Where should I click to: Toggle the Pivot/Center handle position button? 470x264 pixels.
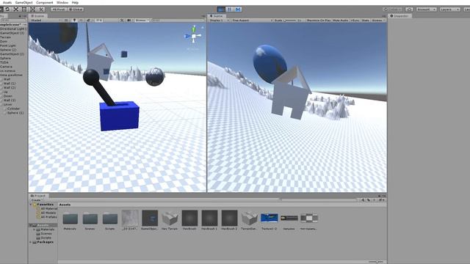[59, 10]
